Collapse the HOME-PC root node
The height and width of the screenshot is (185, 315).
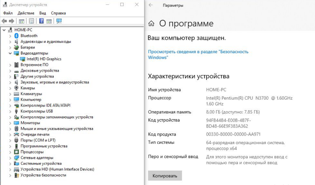(x=4, y=30)
